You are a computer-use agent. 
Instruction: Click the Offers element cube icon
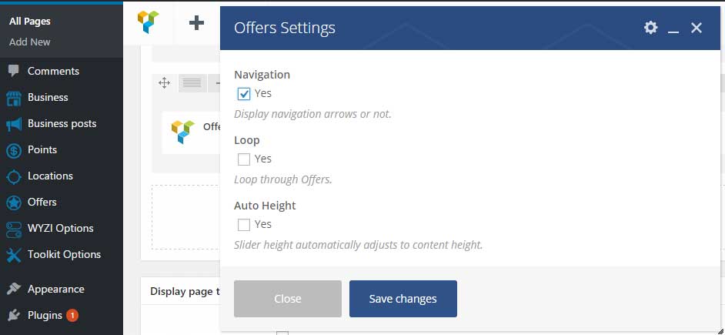182,132
